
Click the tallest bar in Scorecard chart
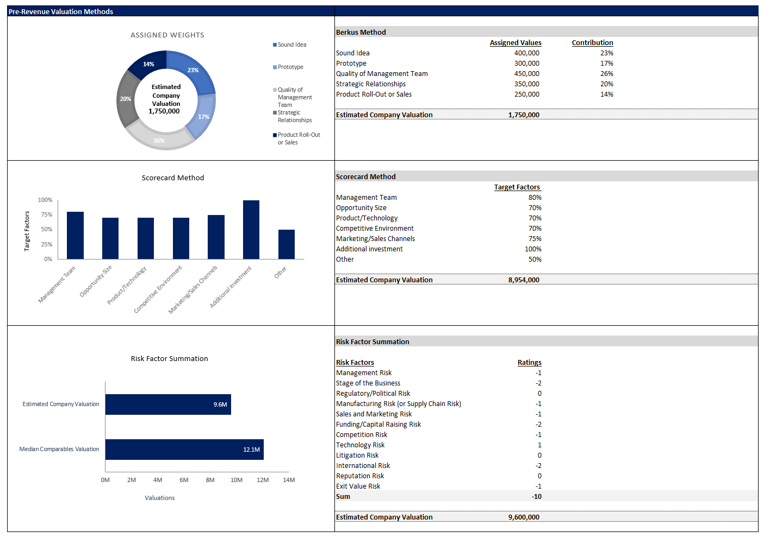251,229
